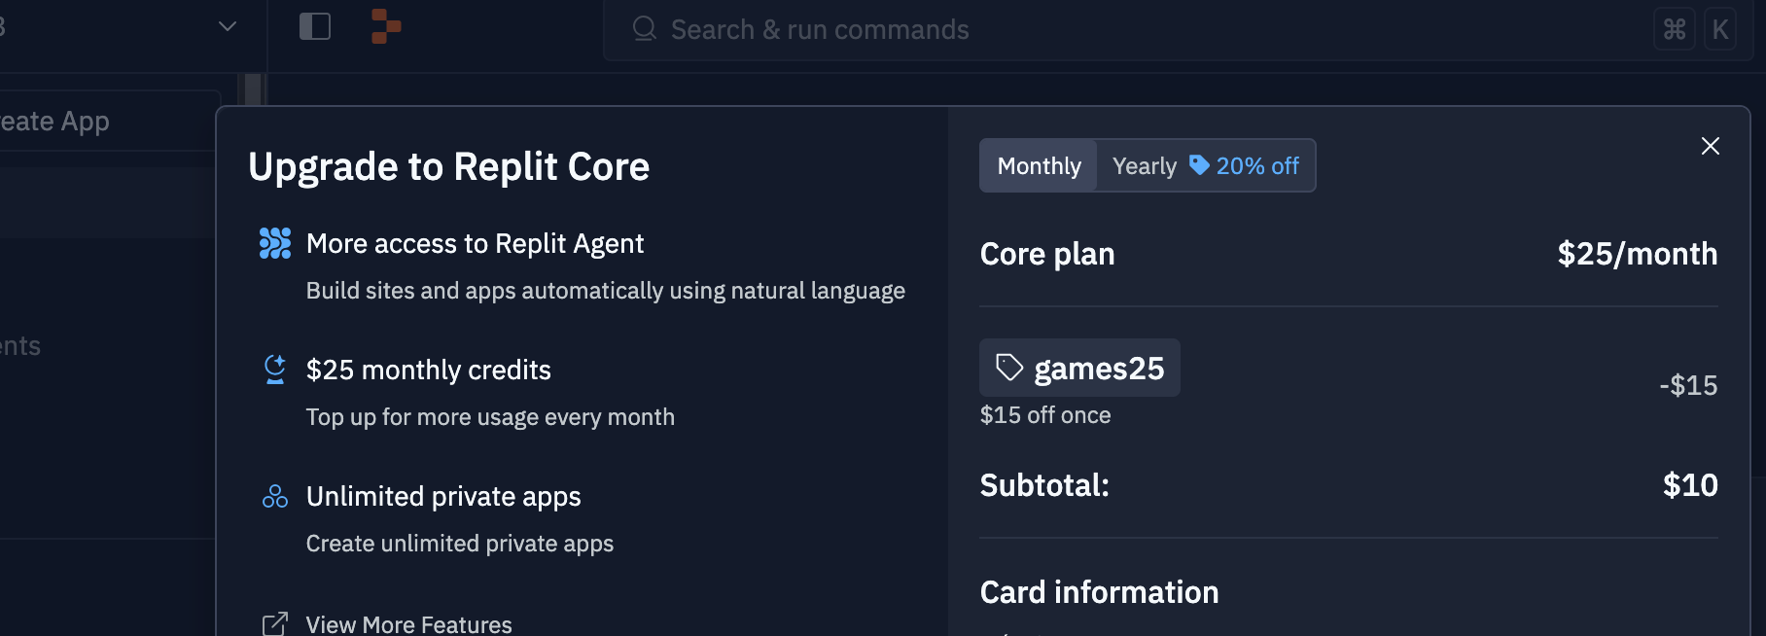Open View More Features
1766x636 pixels.
[408, 623]
